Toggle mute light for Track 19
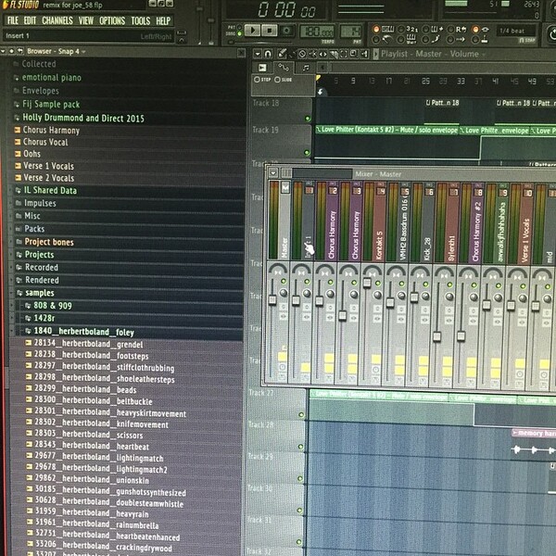556x556 pixels. click(x=307, y=153)
